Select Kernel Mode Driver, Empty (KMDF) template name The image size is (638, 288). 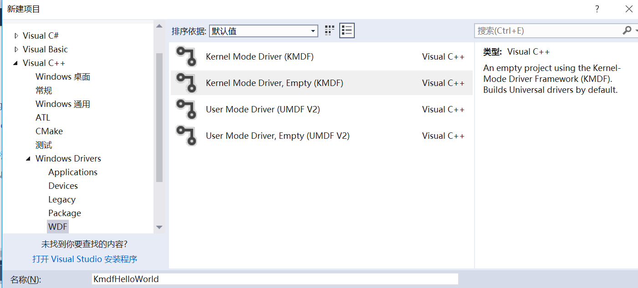(x=275, y=83)
